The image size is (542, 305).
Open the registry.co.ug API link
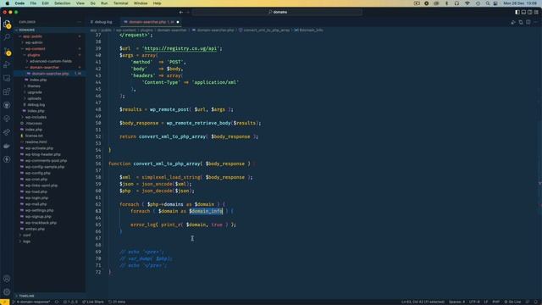[180, 48]
